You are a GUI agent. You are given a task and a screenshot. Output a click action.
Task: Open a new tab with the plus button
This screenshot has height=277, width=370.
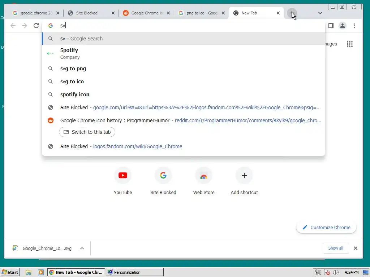292,13
